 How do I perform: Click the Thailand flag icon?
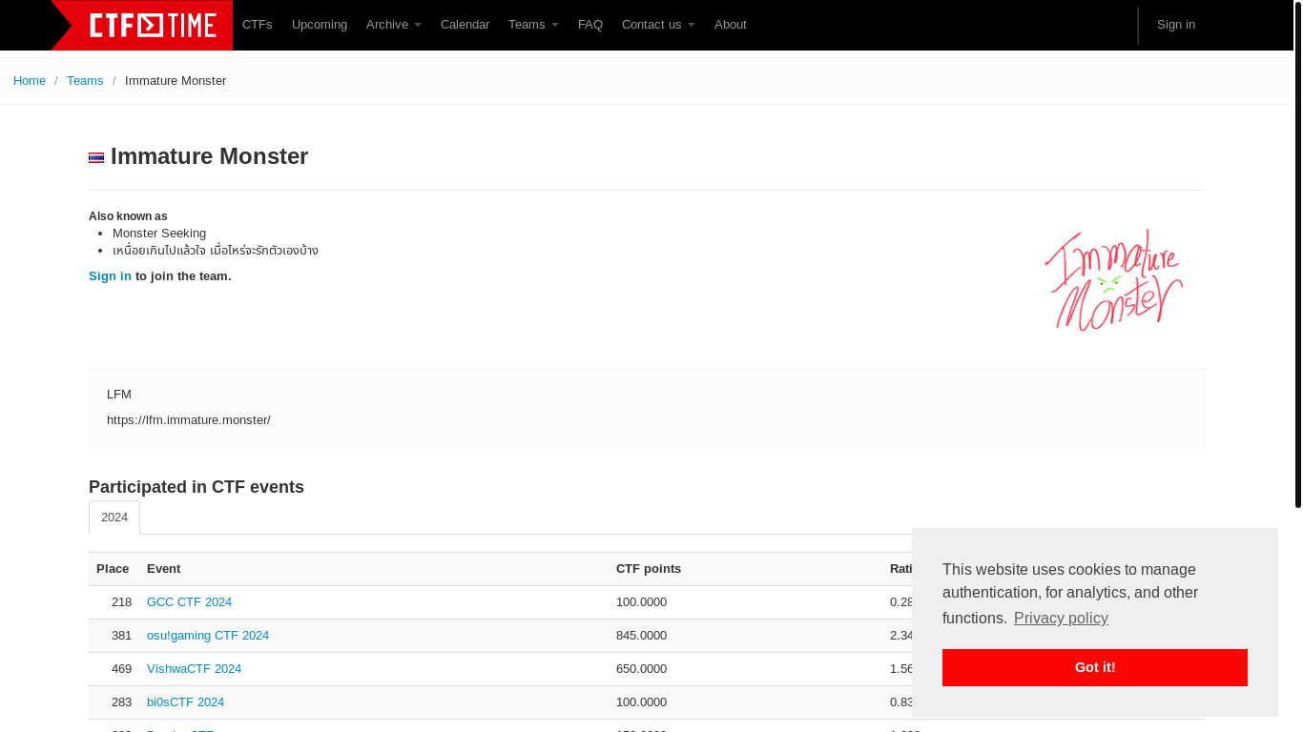coord(96,158)
